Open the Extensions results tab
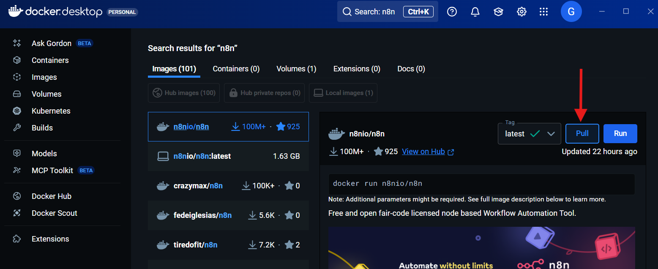The image size is (658, 269). [x=356, y=68]
